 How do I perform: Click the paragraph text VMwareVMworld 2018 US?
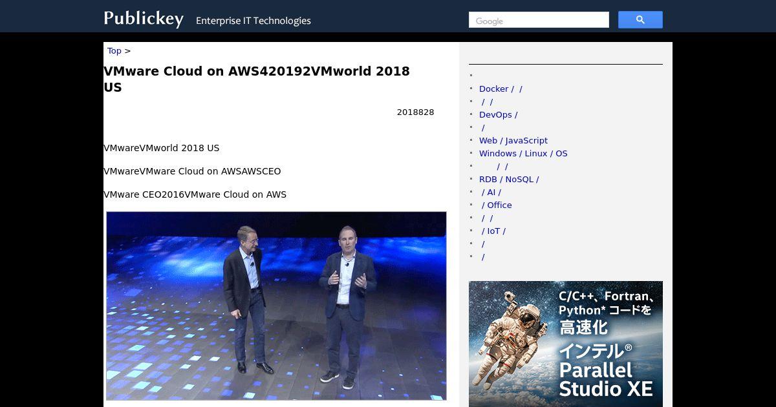point(162,148)
